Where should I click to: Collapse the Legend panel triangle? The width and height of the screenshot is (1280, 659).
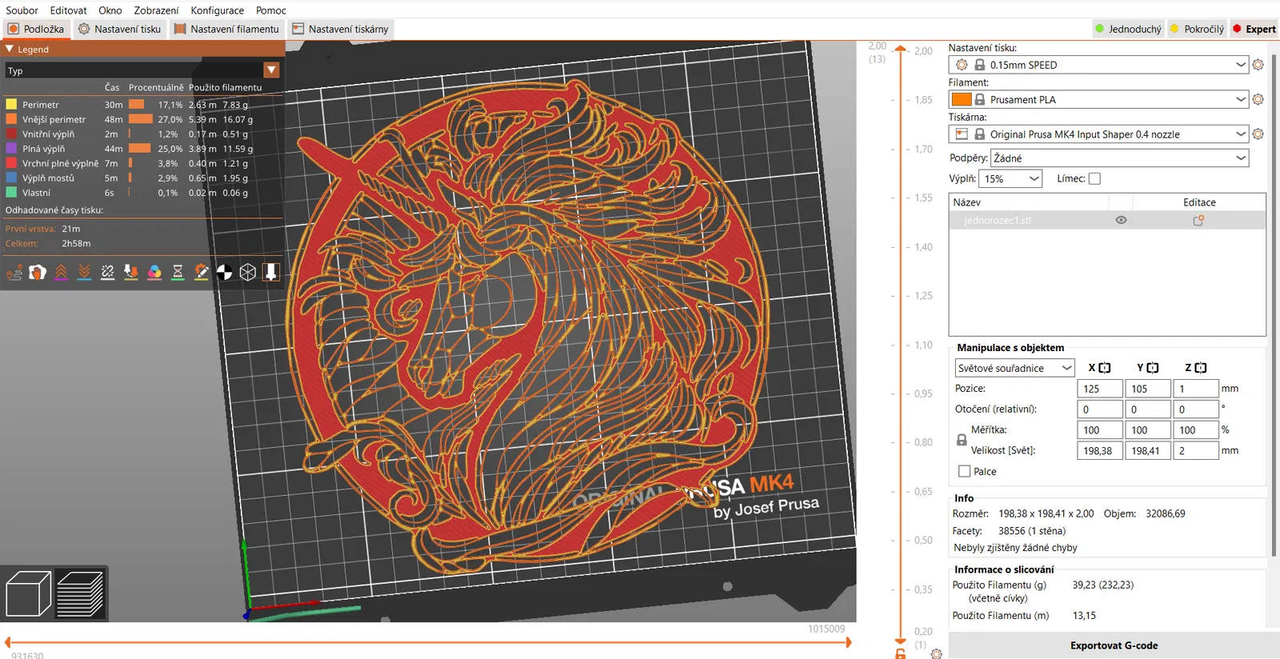pyautogui.click(x=10, y=49)
